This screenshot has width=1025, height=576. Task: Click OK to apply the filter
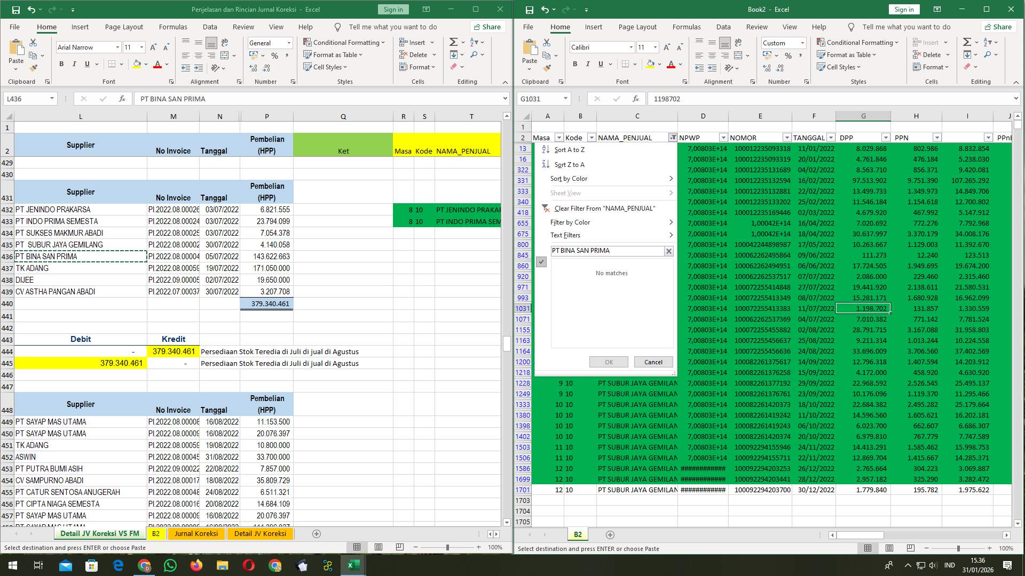[608, 362]
